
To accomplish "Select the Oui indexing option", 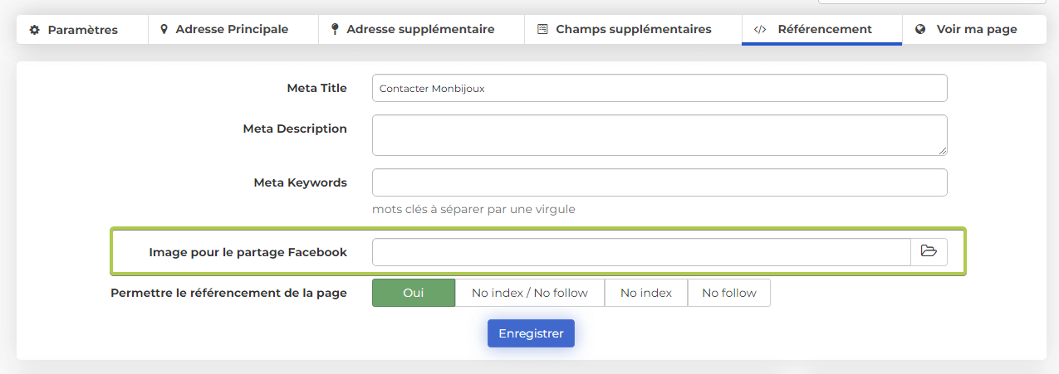I will 413,293.
